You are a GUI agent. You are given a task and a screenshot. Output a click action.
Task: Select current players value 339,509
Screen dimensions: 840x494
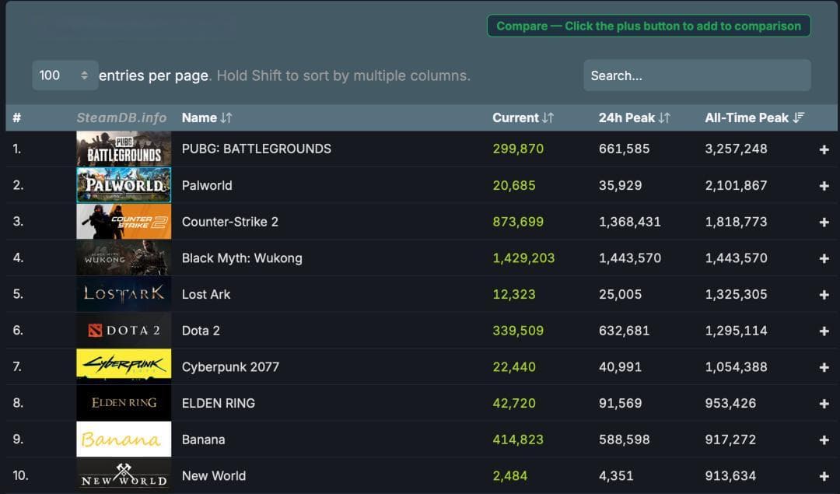[518, 331]
